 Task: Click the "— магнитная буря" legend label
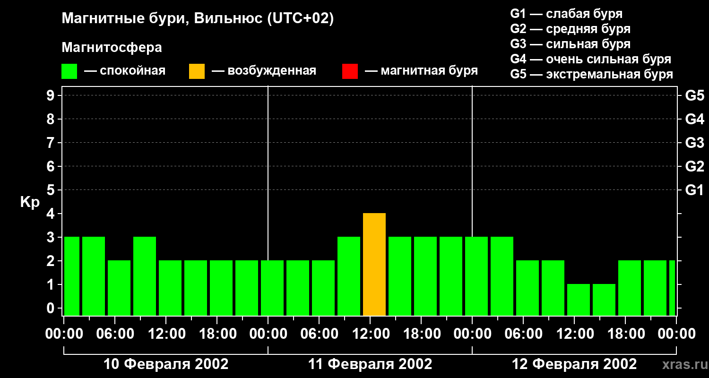tap(422, 71)
